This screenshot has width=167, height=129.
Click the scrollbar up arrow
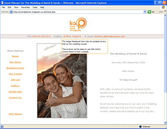tap(165, 16)
